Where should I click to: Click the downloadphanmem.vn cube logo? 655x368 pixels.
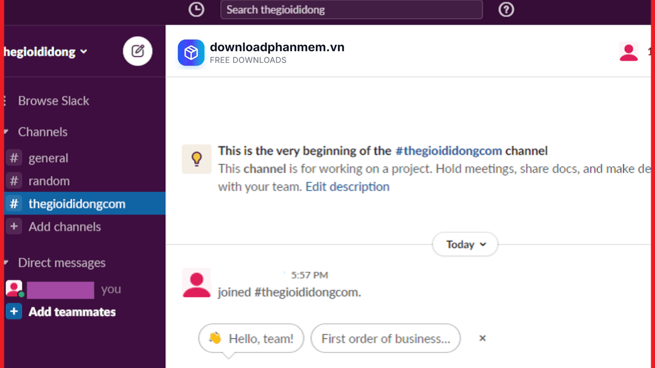pyautogui.click(x=191, y=53)
